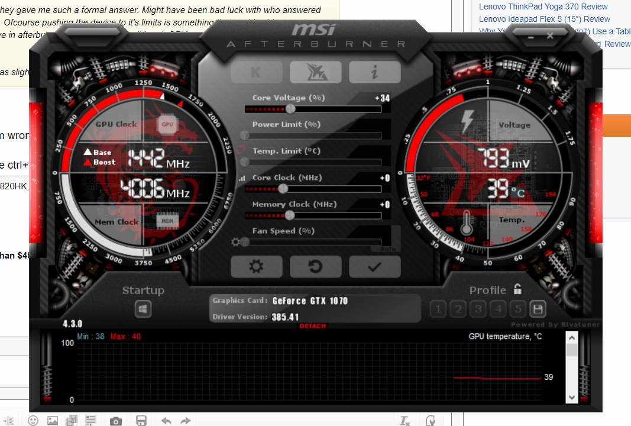Open the Kombustor 'K' button
This screenshot has height=426, width=631.
point(256,72)
